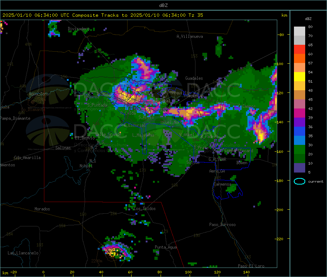Click the 'Aero_GA' map label
The width and height of the screenshot is (327, 277).
(217, 171)
